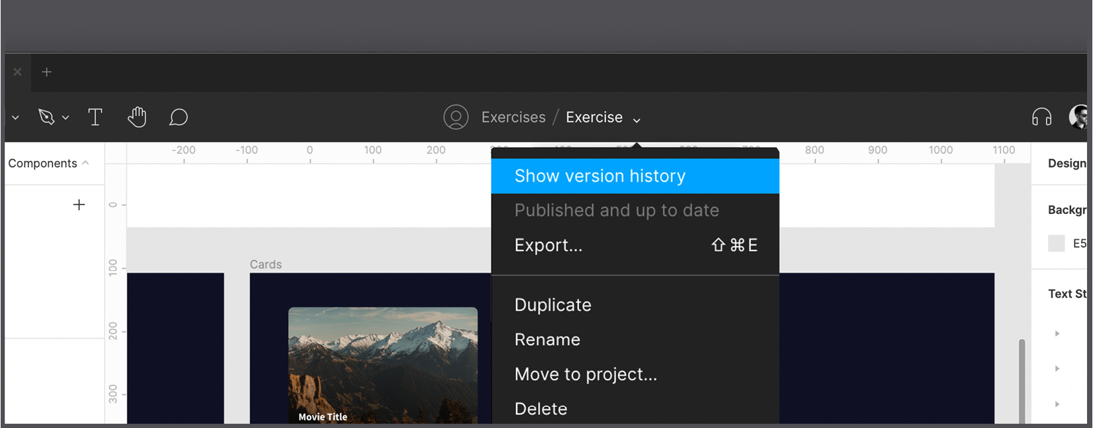Click the Text Styles heading

point(1067,294)
